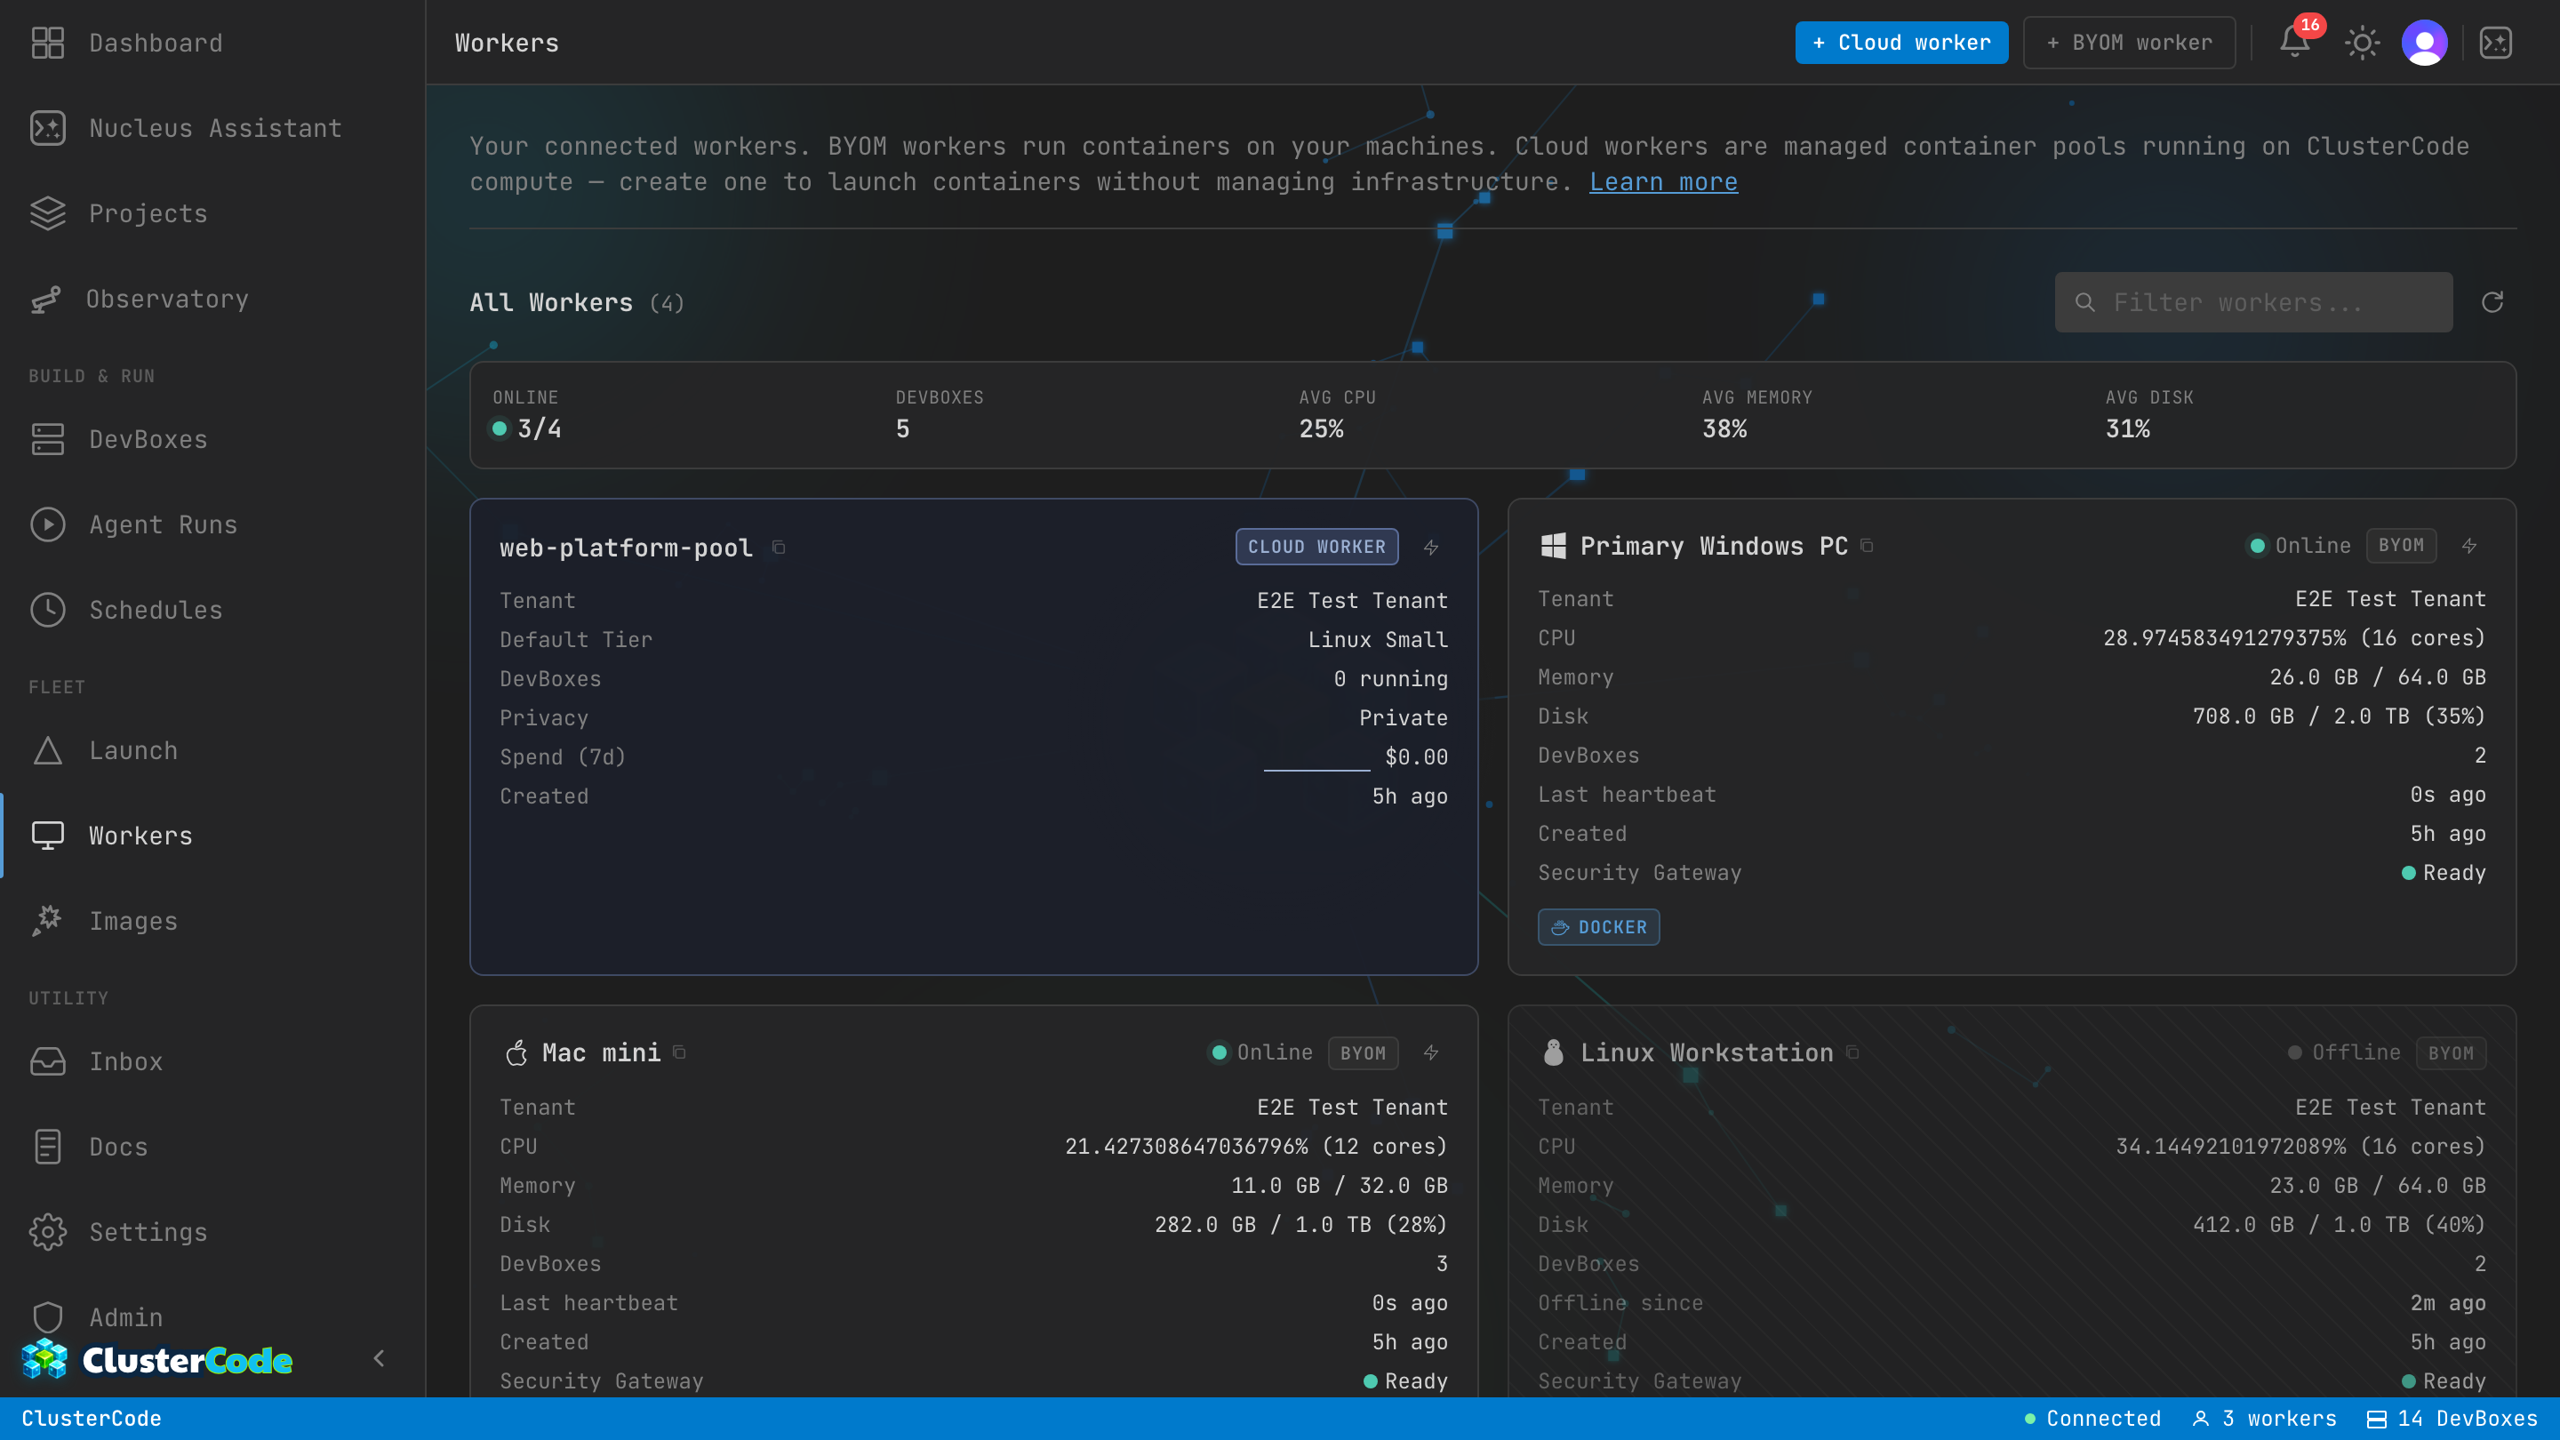Click BYOM badge on Linux Workstation card
This screenshot has height=1440, width=2560.
pyautogui.click(x=2451, y=1052)
